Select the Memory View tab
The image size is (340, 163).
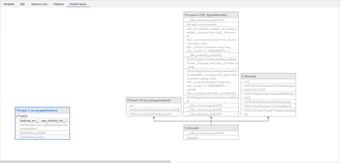coord(39,4)
